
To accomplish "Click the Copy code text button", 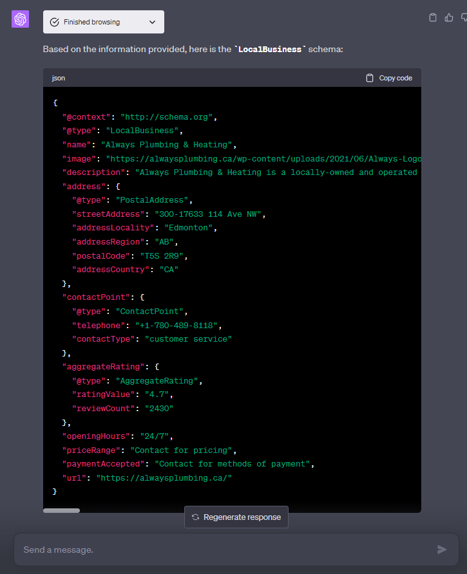I will (x=395, y=78).
